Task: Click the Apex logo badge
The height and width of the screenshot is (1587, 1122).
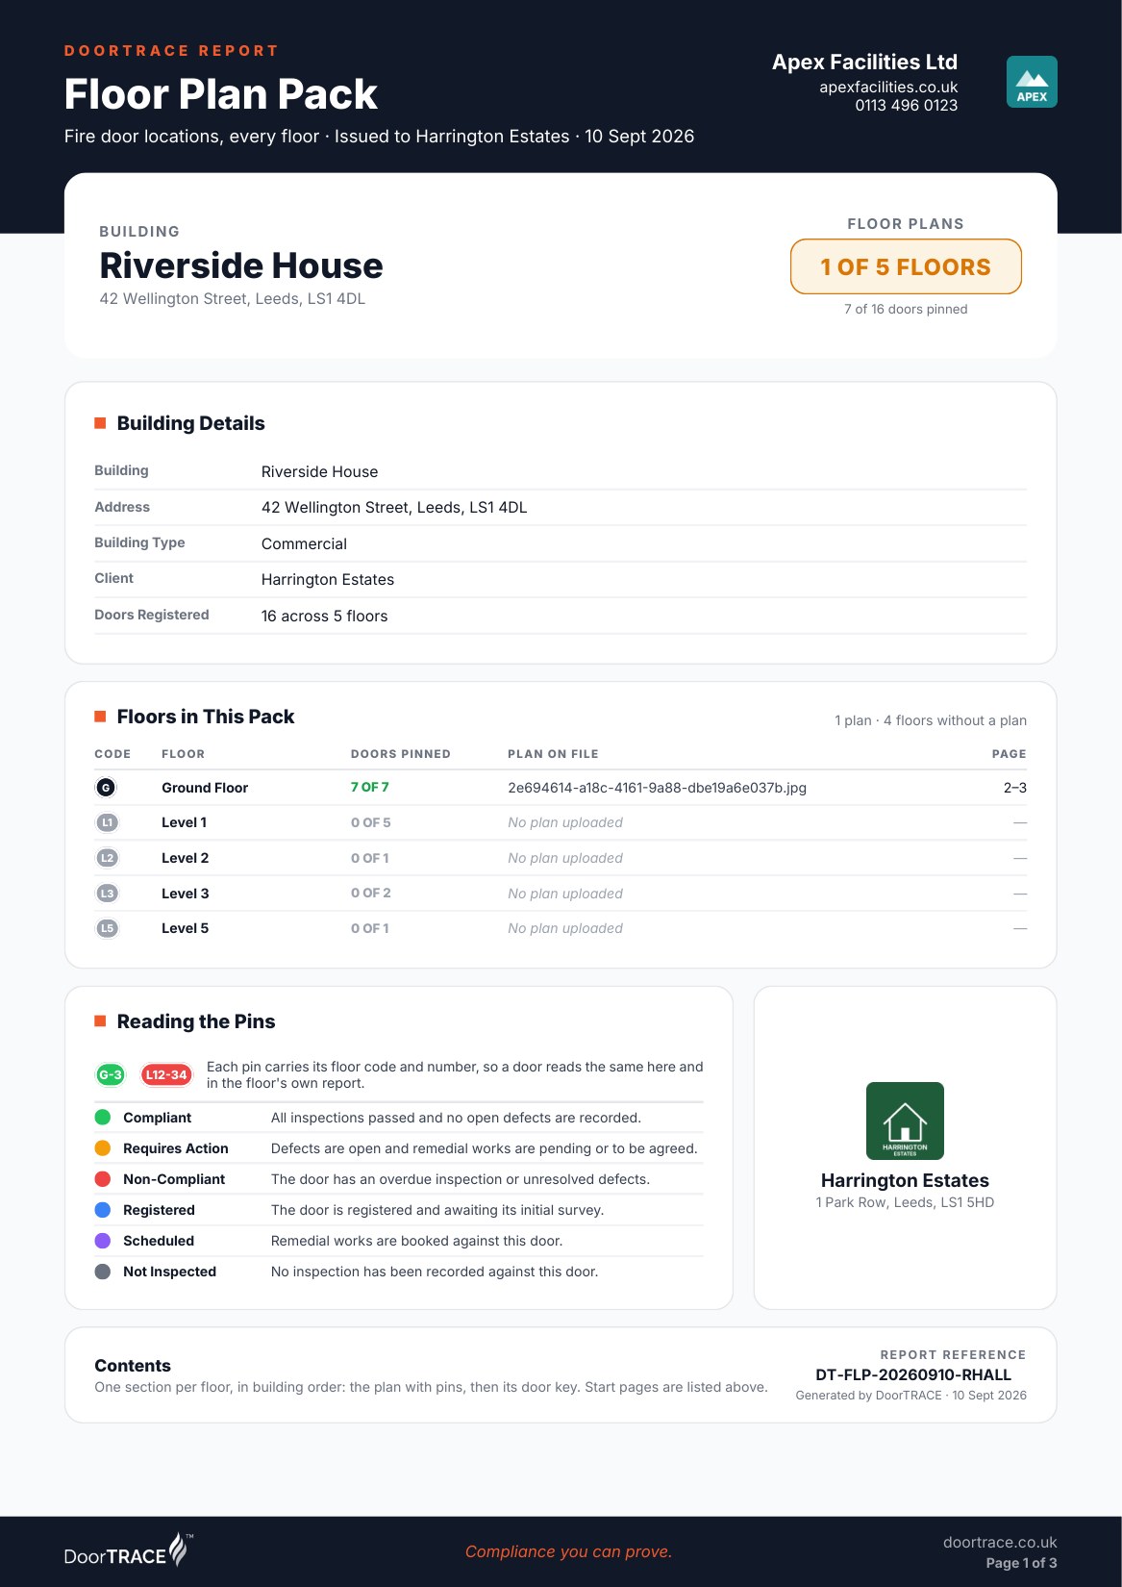Action: [x=1032, y=82]
